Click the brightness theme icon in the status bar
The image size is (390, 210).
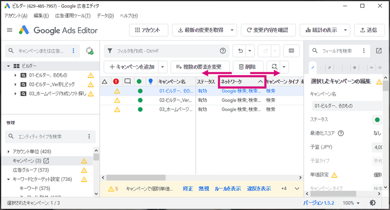coord(372,203)
